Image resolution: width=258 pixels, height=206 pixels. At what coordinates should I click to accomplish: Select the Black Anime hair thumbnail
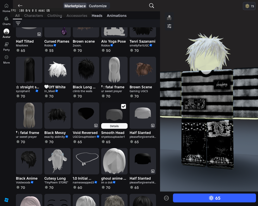click(x=29, y=161)
